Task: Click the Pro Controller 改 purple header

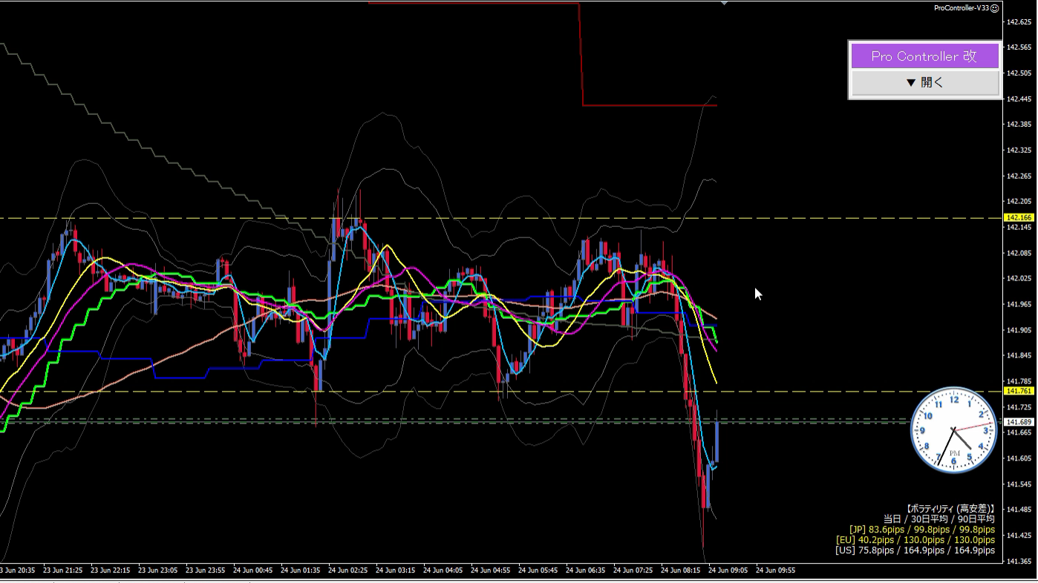Action: tap(924, 56)
